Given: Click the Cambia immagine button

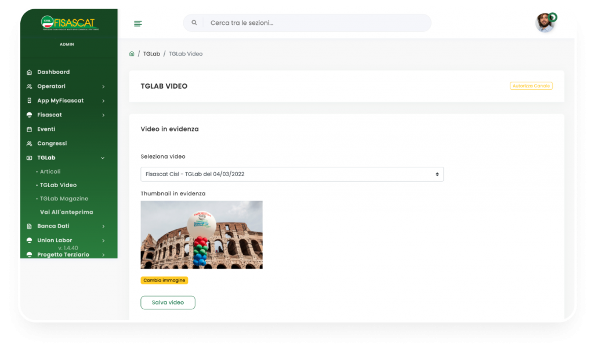Looking at the screenshot, I should point(164,280).
